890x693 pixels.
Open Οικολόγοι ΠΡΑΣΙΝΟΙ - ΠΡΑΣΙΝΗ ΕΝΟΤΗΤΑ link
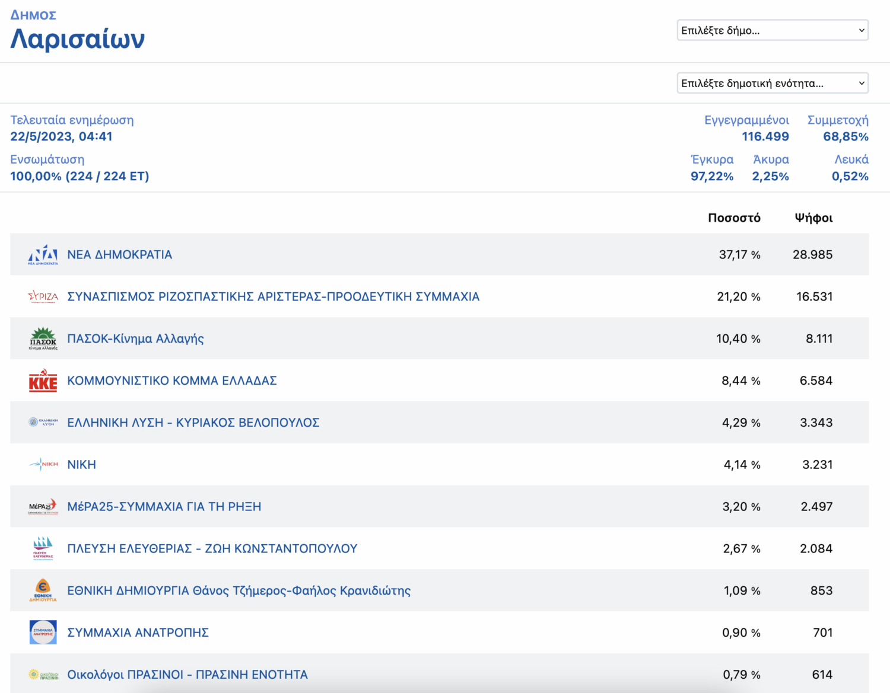[x=187, y=675]
